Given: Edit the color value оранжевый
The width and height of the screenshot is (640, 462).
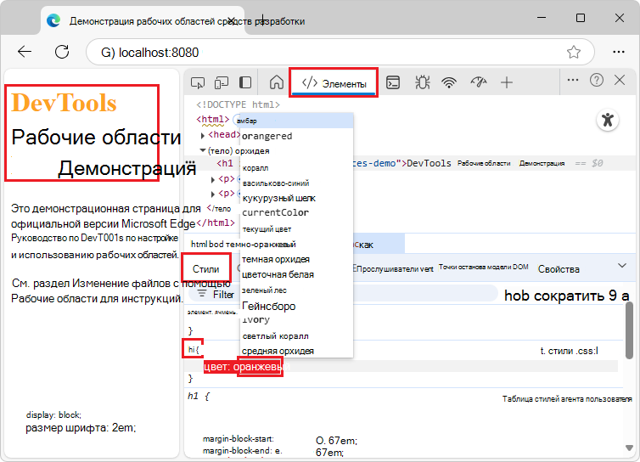Looking at the screenshot, I should point(260,366).
